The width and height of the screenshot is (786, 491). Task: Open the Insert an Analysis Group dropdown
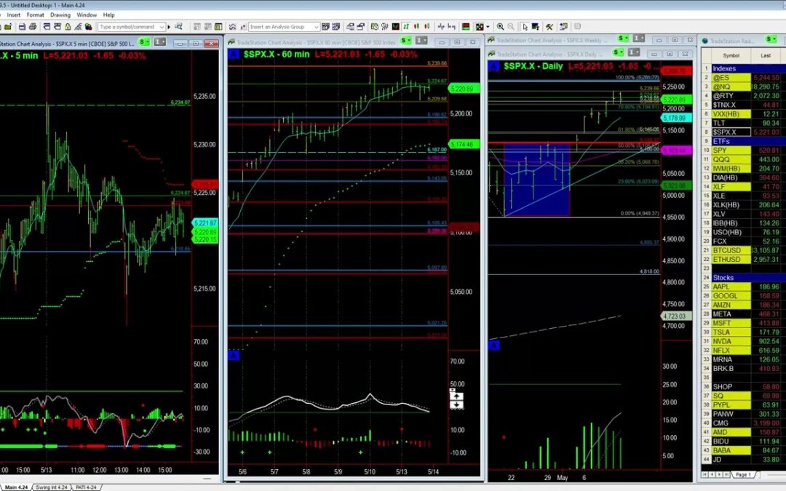coord(317,27)
